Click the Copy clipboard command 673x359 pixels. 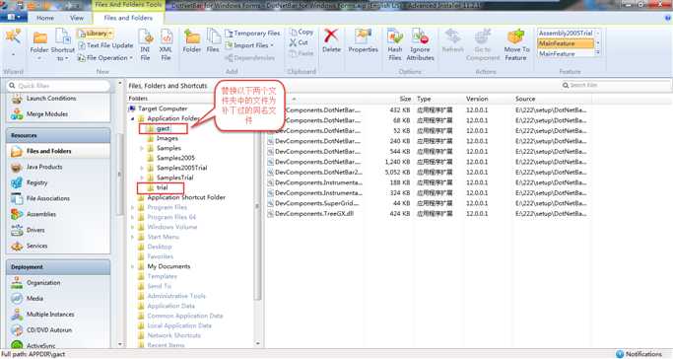tap(301, 32)
